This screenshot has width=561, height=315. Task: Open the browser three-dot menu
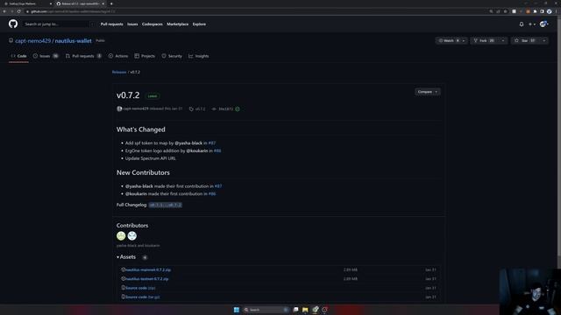point(557,11)
